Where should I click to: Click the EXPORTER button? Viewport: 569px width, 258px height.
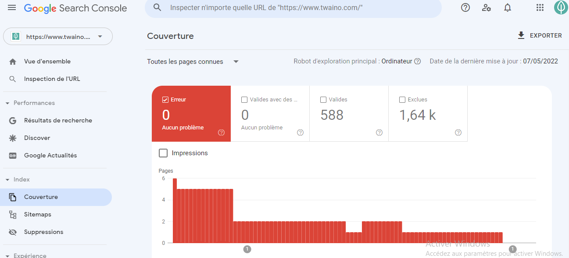tap(540, 35)
